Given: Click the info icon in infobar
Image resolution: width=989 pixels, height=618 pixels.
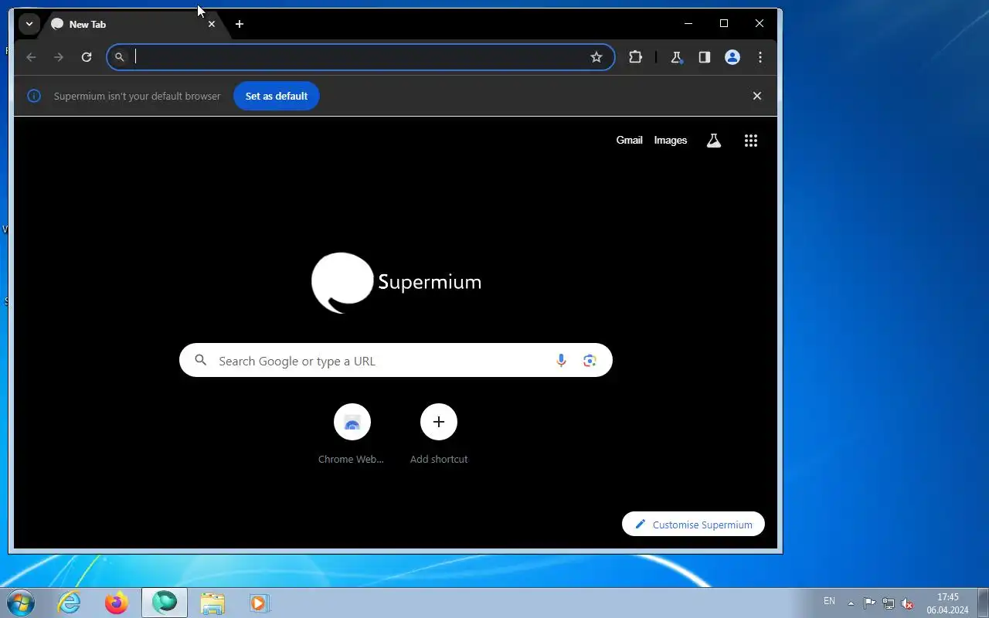Looking at the screenshot, I should (34, 96).
